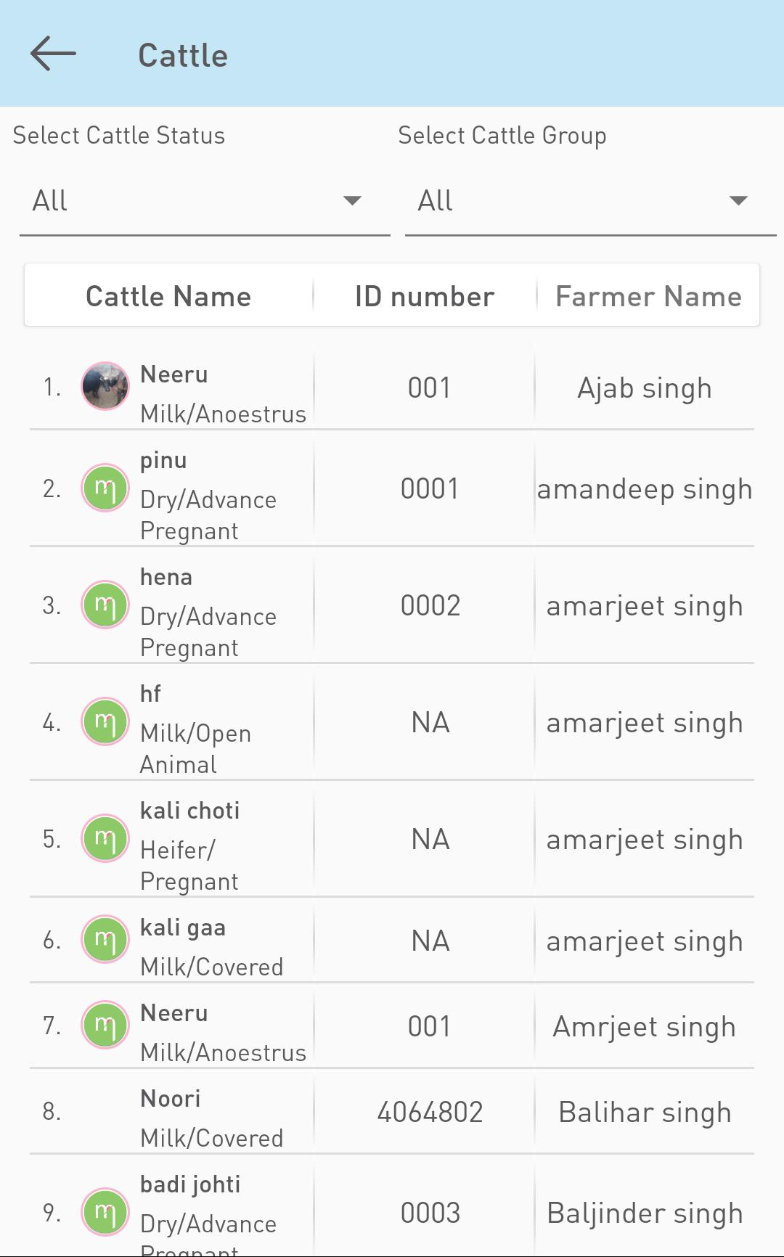
Task: Select the Farmer Name column header
Action: pyautogui.click(x=648, y=296)
